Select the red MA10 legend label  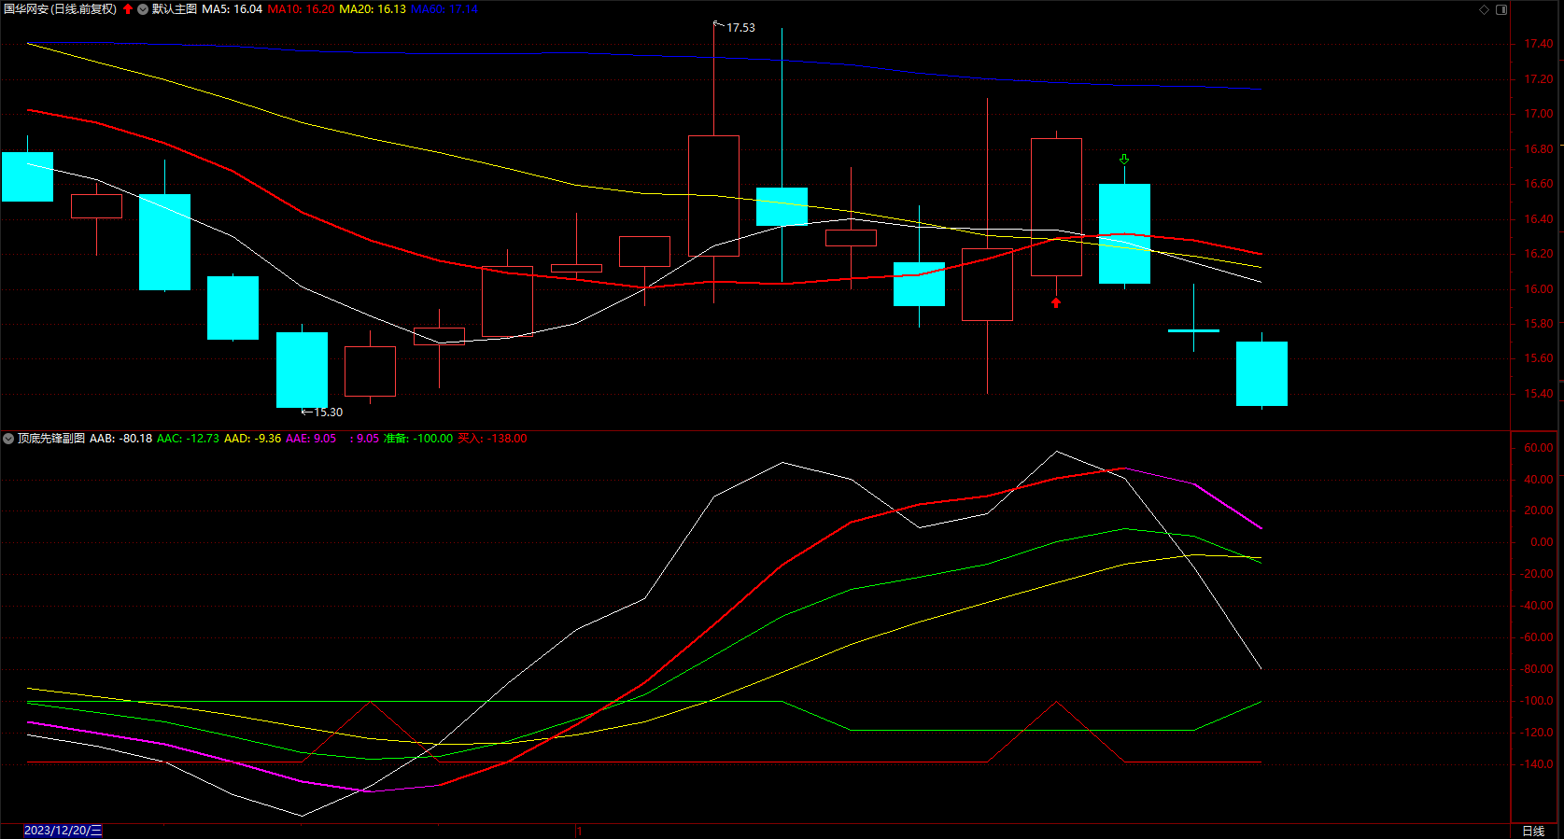pos(301,9)
